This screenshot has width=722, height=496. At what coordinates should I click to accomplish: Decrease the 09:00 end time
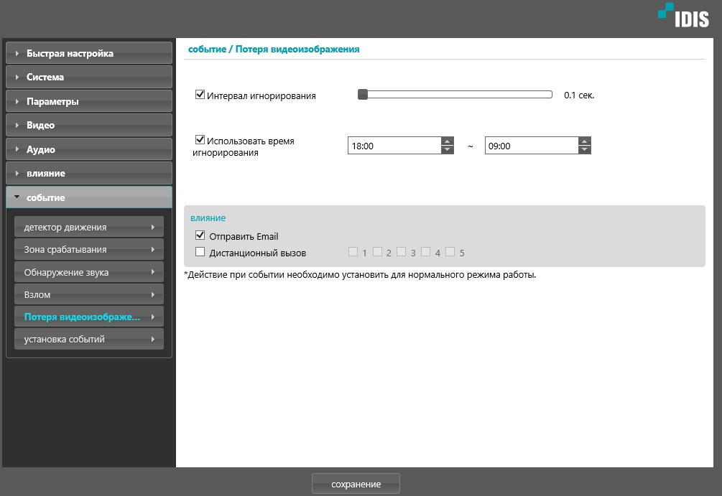(x=584, y=150)
